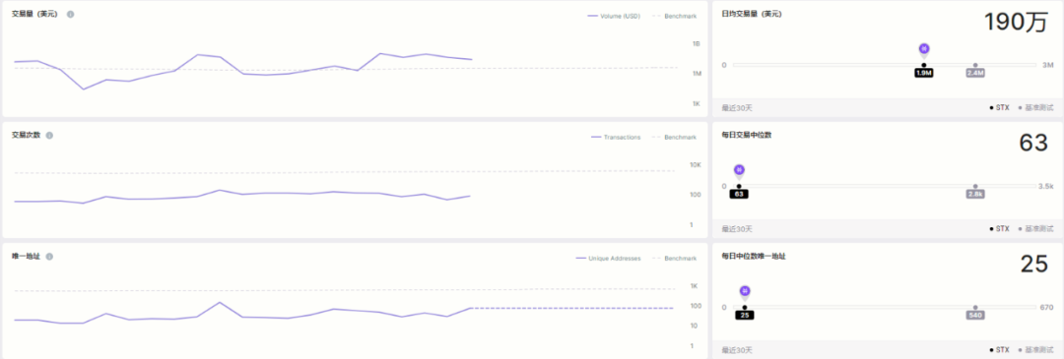Click STX legend in 日均交易量 card
Image resolution: width=1064 pixels, height=359 pixels.
999,108
